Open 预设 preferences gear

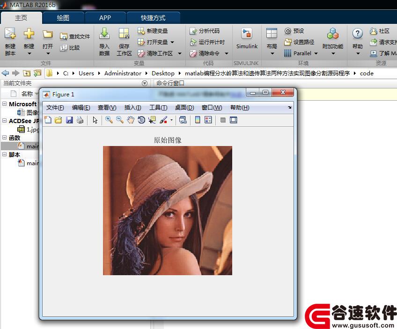[x=294, y=31]
